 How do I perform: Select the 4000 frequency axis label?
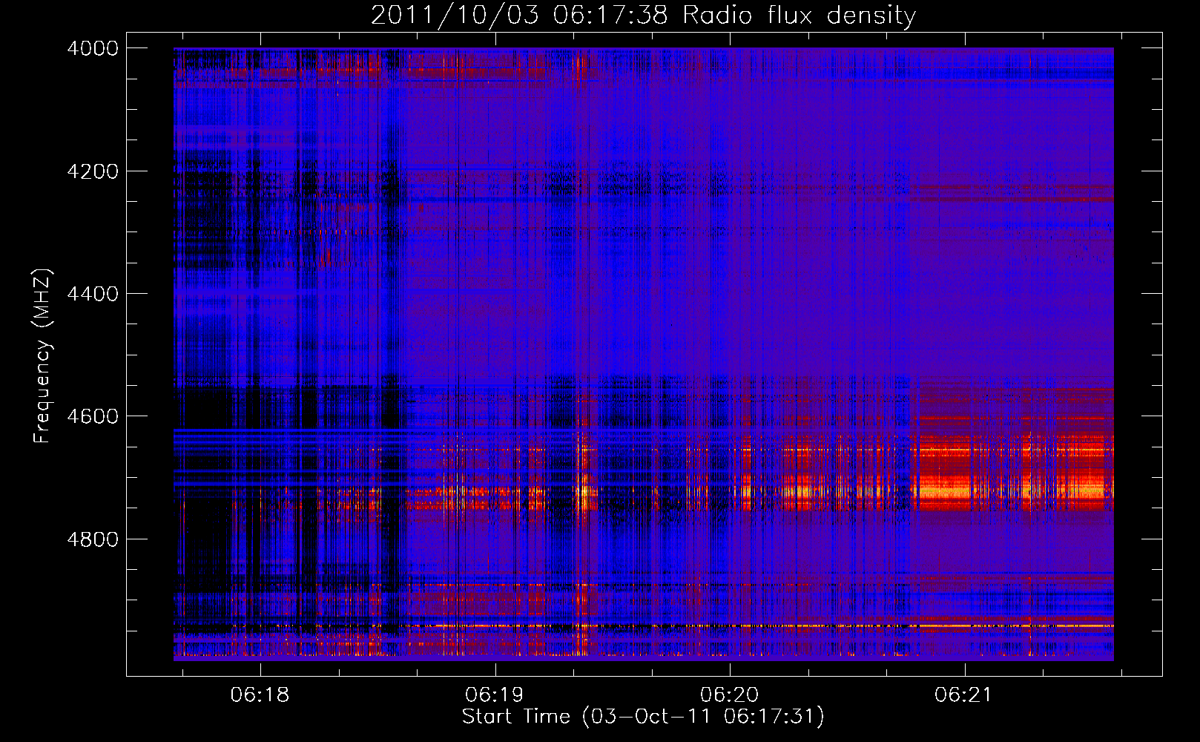click(x=93, y=48)
